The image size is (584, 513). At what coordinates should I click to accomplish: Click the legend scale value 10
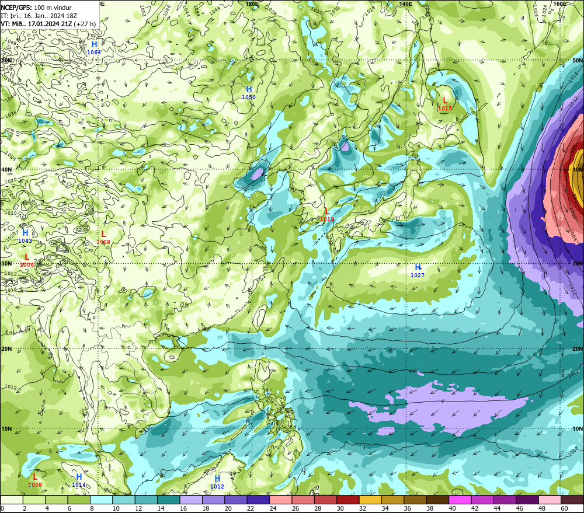116,508
